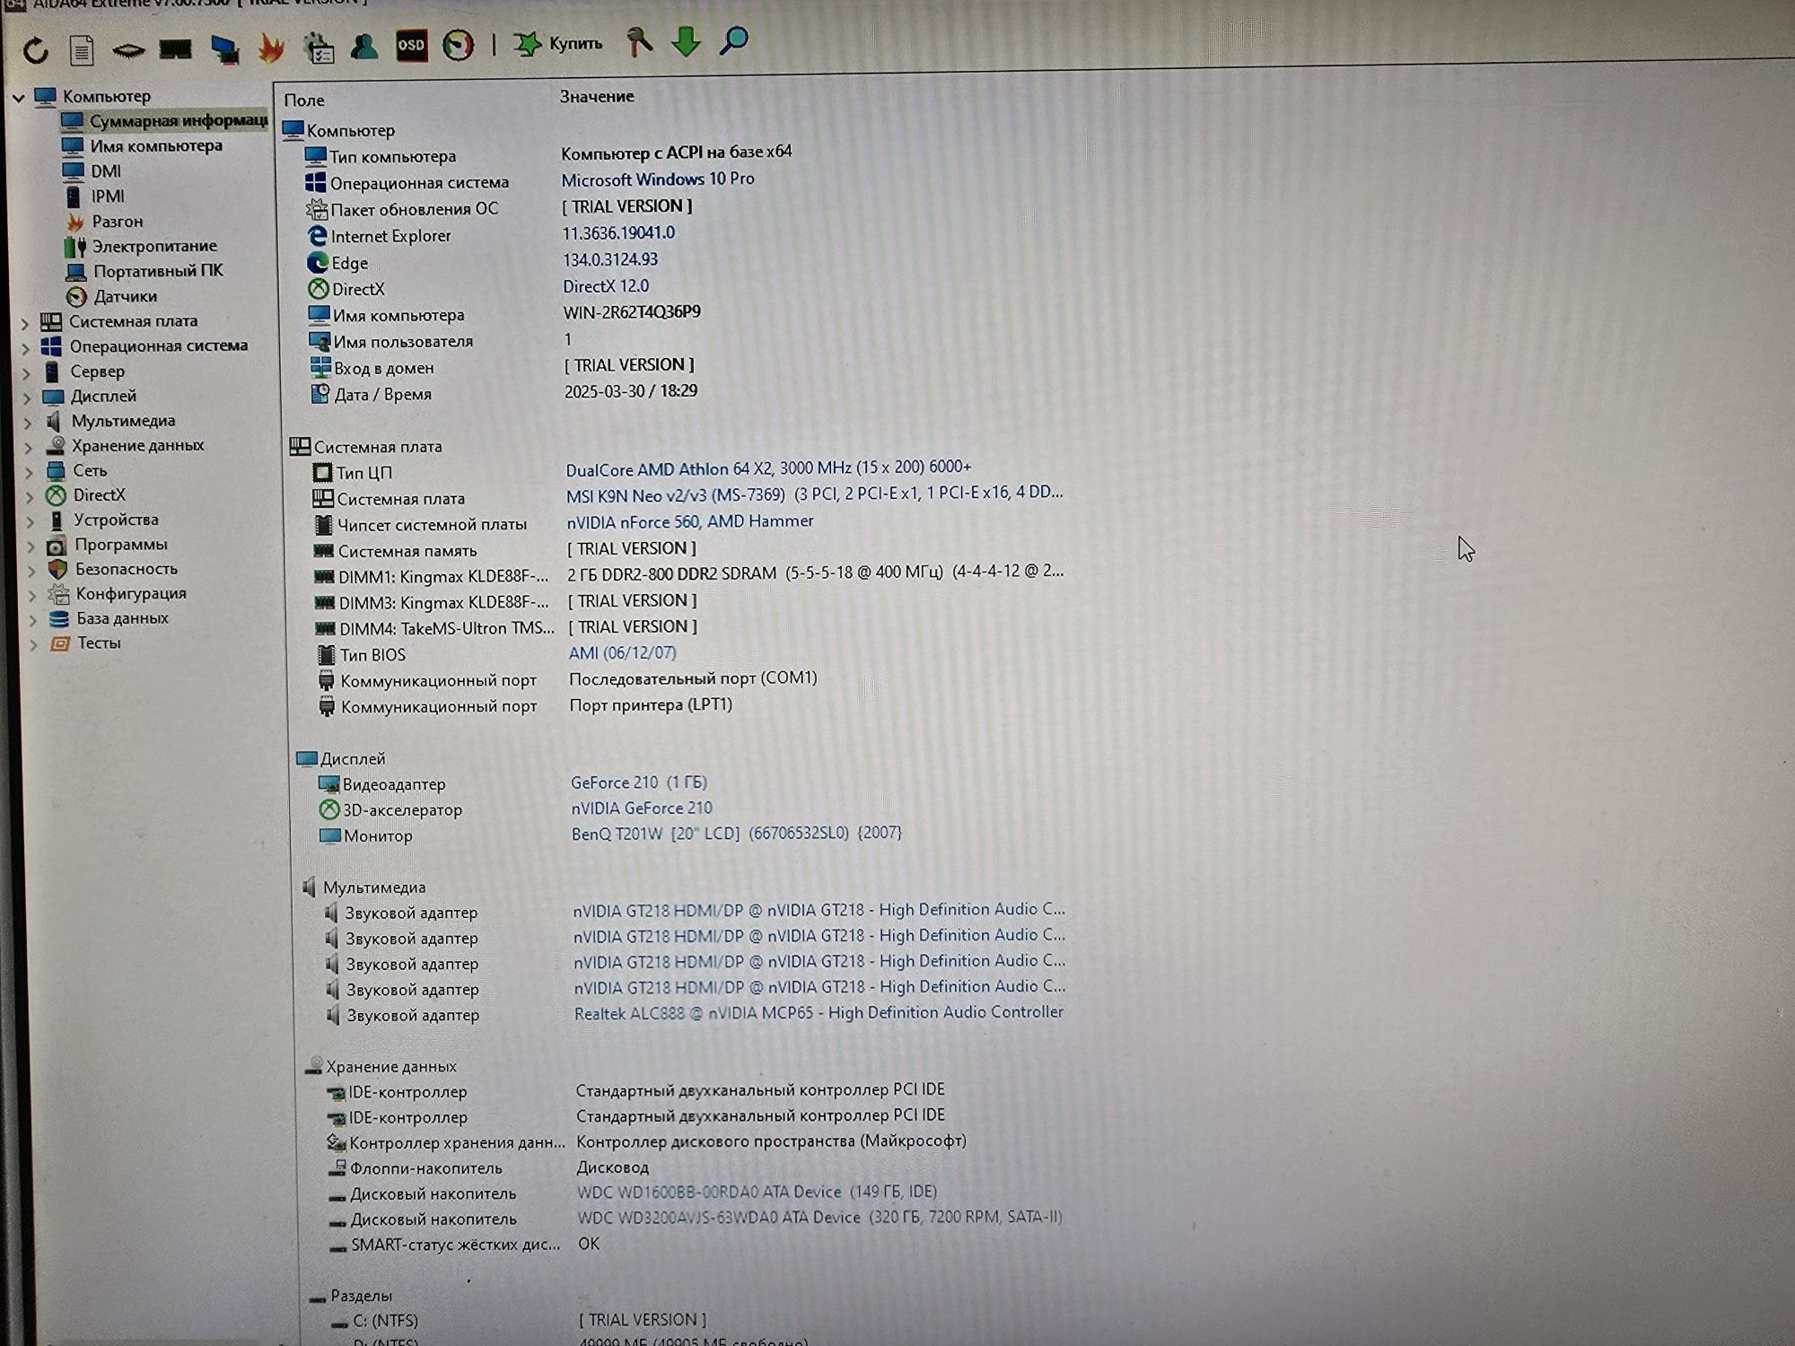Expand the Дисплей tree node
Image resolution: width=1795 pixels, height=1346 pixels.
(x=27, y=397)
